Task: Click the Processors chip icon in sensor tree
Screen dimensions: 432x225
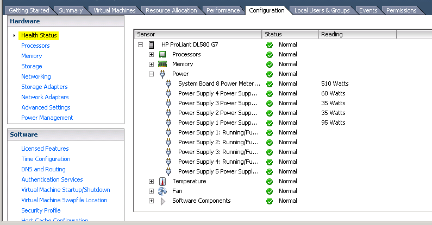Action: pyautogui.click(x=162, y=54)
